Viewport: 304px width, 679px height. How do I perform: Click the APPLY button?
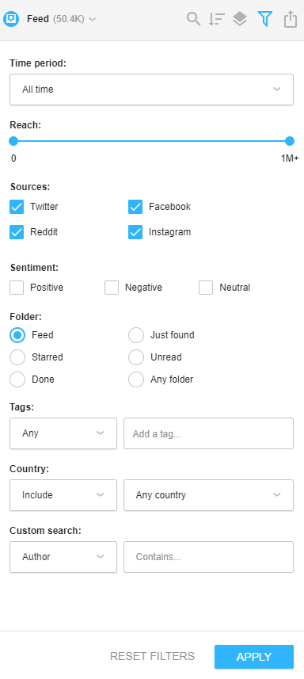tap(254, 657)
